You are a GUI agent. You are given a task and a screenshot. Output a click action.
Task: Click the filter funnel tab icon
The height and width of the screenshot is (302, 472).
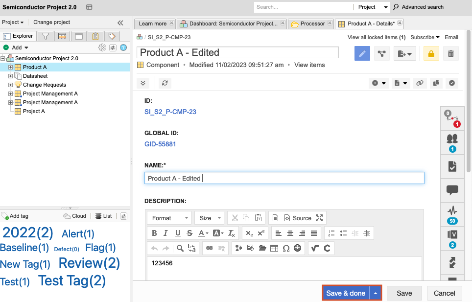(46, 36)
